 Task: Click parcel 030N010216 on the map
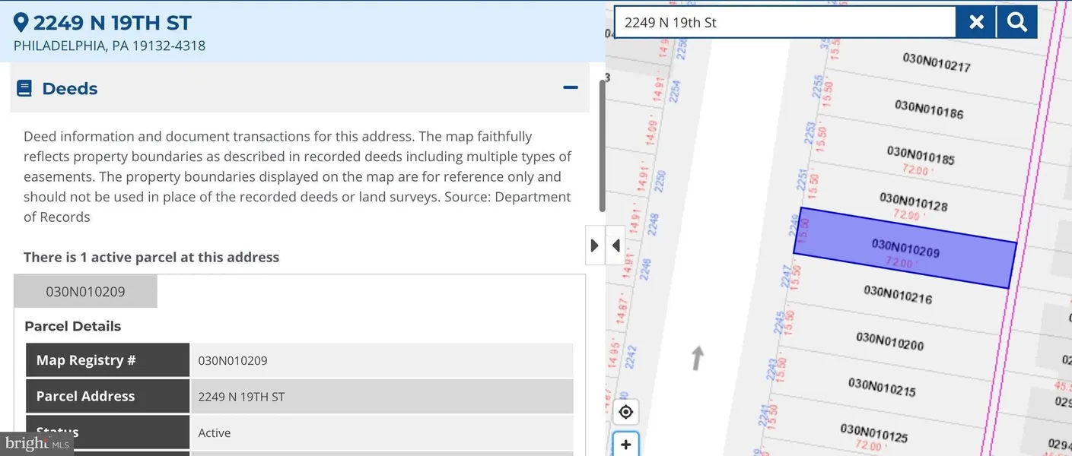tap(898, 294)
